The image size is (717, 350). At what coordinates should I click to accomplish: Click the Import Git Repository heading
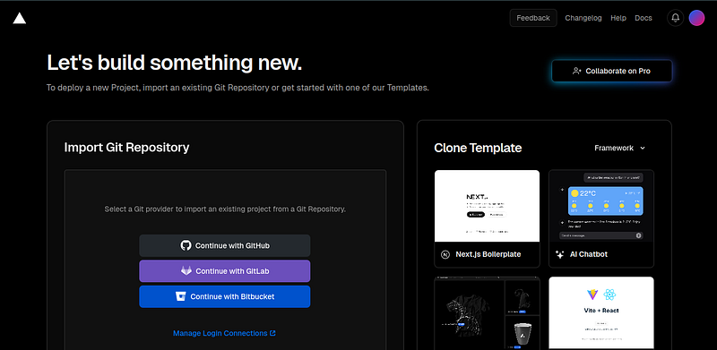click(126, 147)
